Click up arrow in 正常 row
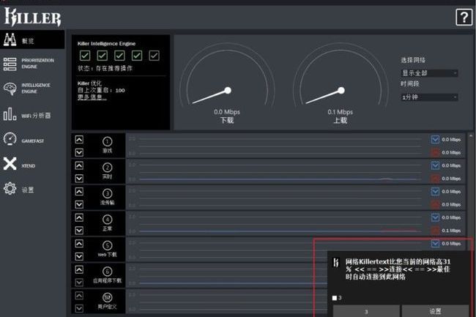Viewport: 476px width, 317px height. (x=79, y=217)
